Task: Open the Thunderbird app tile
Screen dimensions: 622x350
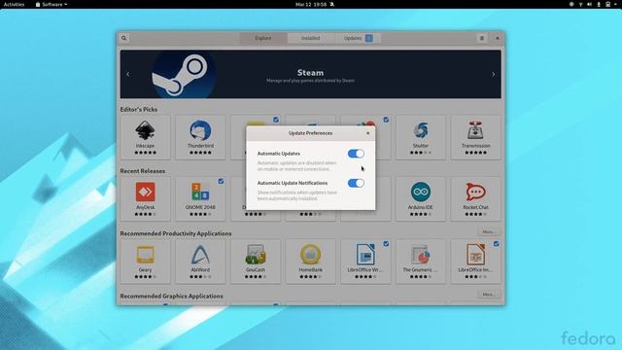Action: (x=200, y=137)
